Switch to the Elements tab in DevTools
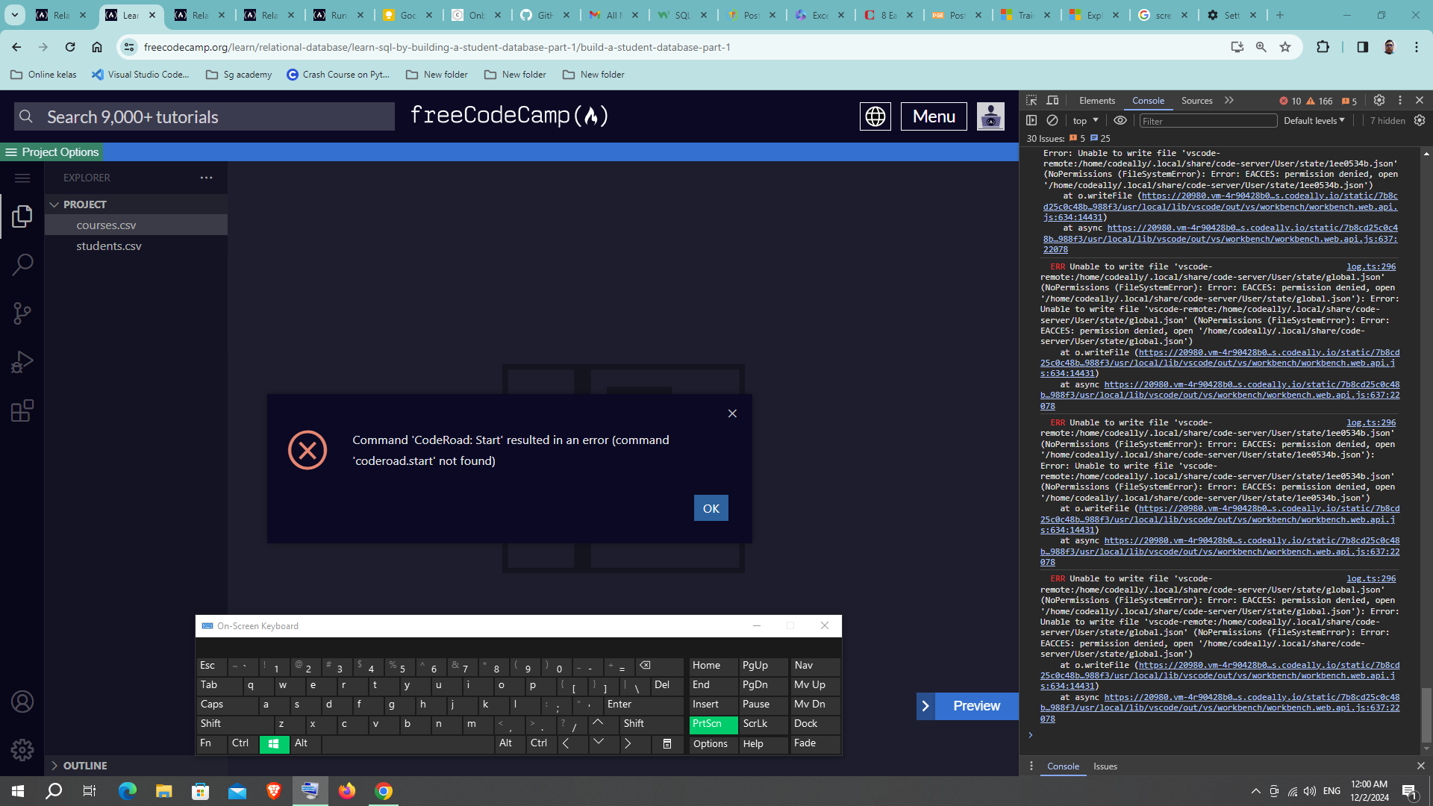The width and height of the screenshot is (1433, 806). (1096, 100)
